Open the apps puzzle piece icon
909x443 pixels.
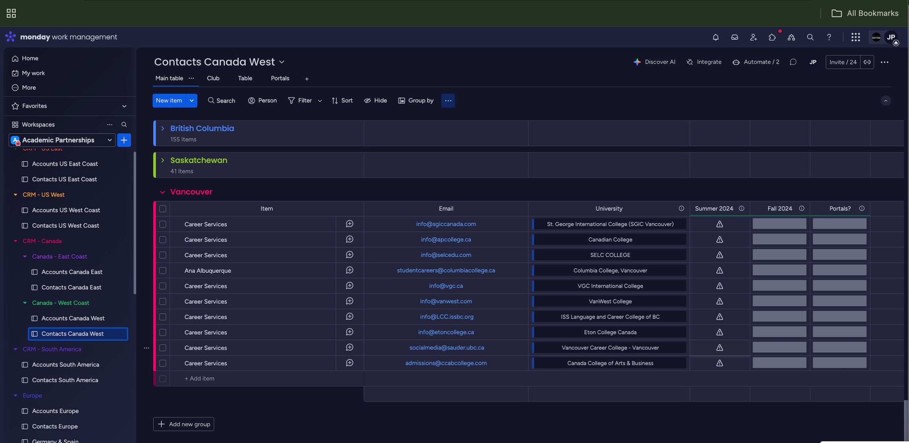coord(772,37)
